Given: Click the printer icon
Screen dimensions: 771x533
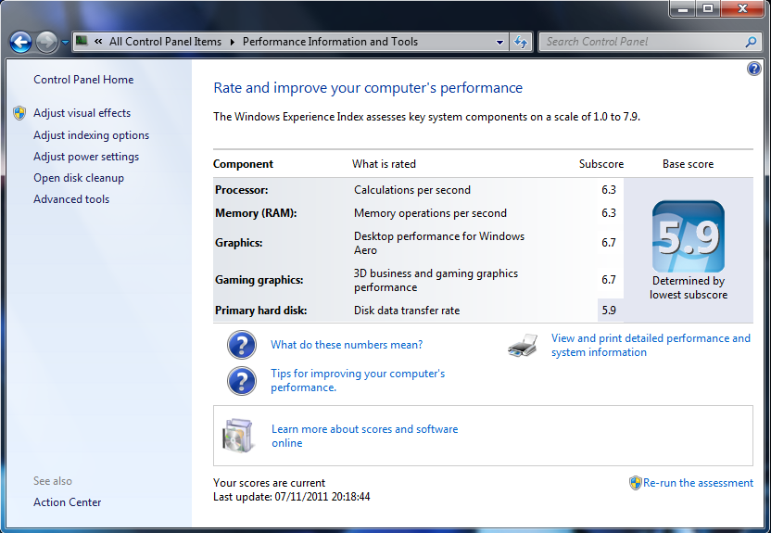Looking at the screenshot, I should coord(523,345).
